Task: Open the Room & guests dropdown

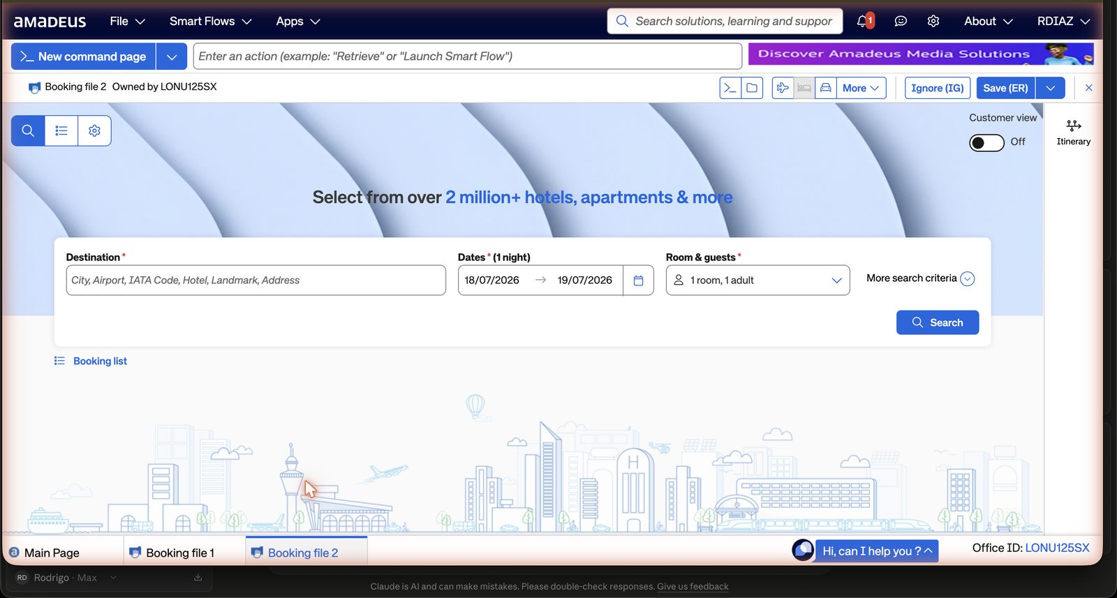Action: [757, 280]
